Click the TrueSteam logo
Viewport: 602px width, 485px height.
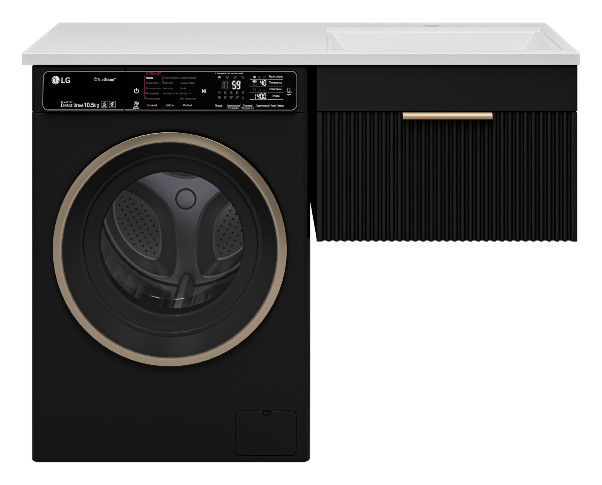point(105,80)
